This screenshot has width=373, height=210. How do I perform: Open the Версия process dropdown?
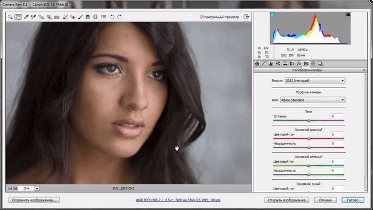315,80
